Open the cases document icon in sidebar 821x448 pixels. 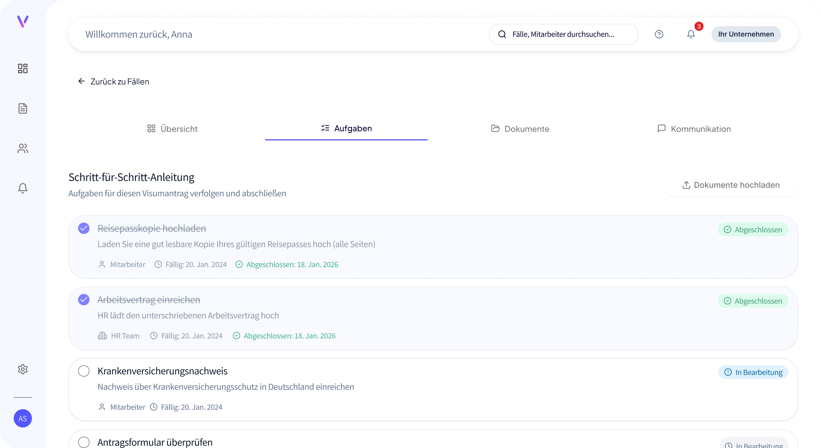tap(23, 108)
